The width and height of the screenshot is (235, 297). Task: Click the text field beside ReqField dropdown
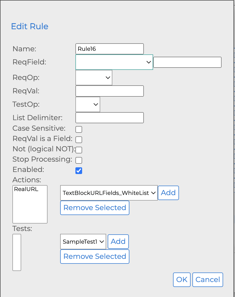187,62
